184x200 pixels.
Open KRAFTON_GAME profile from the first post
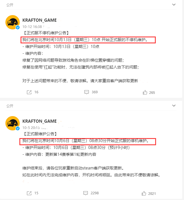point(40,20)
